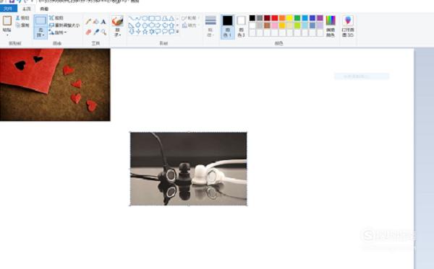
Task: Select the Text tool
Action: [103, 22]
